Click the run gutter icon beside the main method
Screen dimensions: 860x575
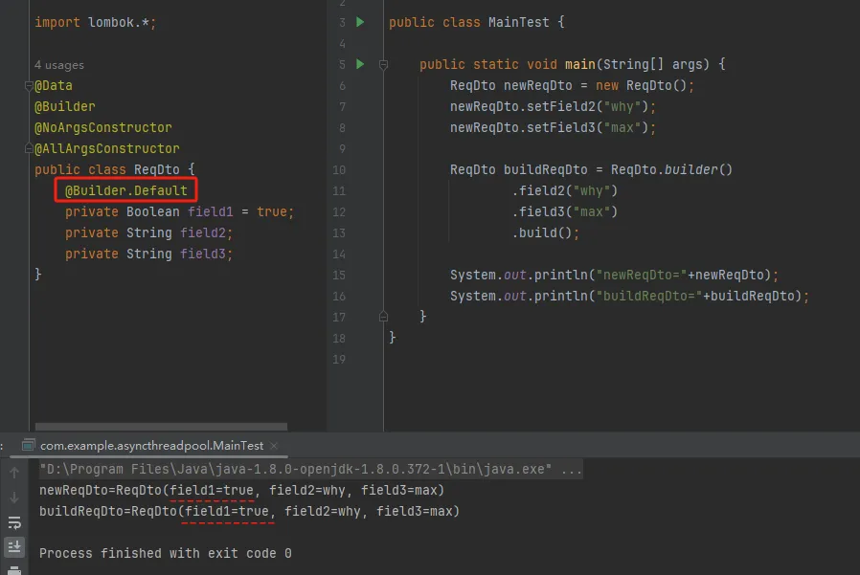tap(360, 64)
